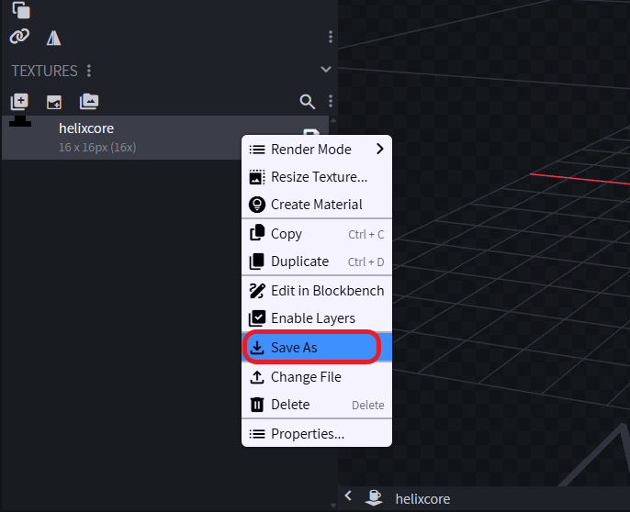Select Create Material option
630x512 pixels.
[316, 205]
